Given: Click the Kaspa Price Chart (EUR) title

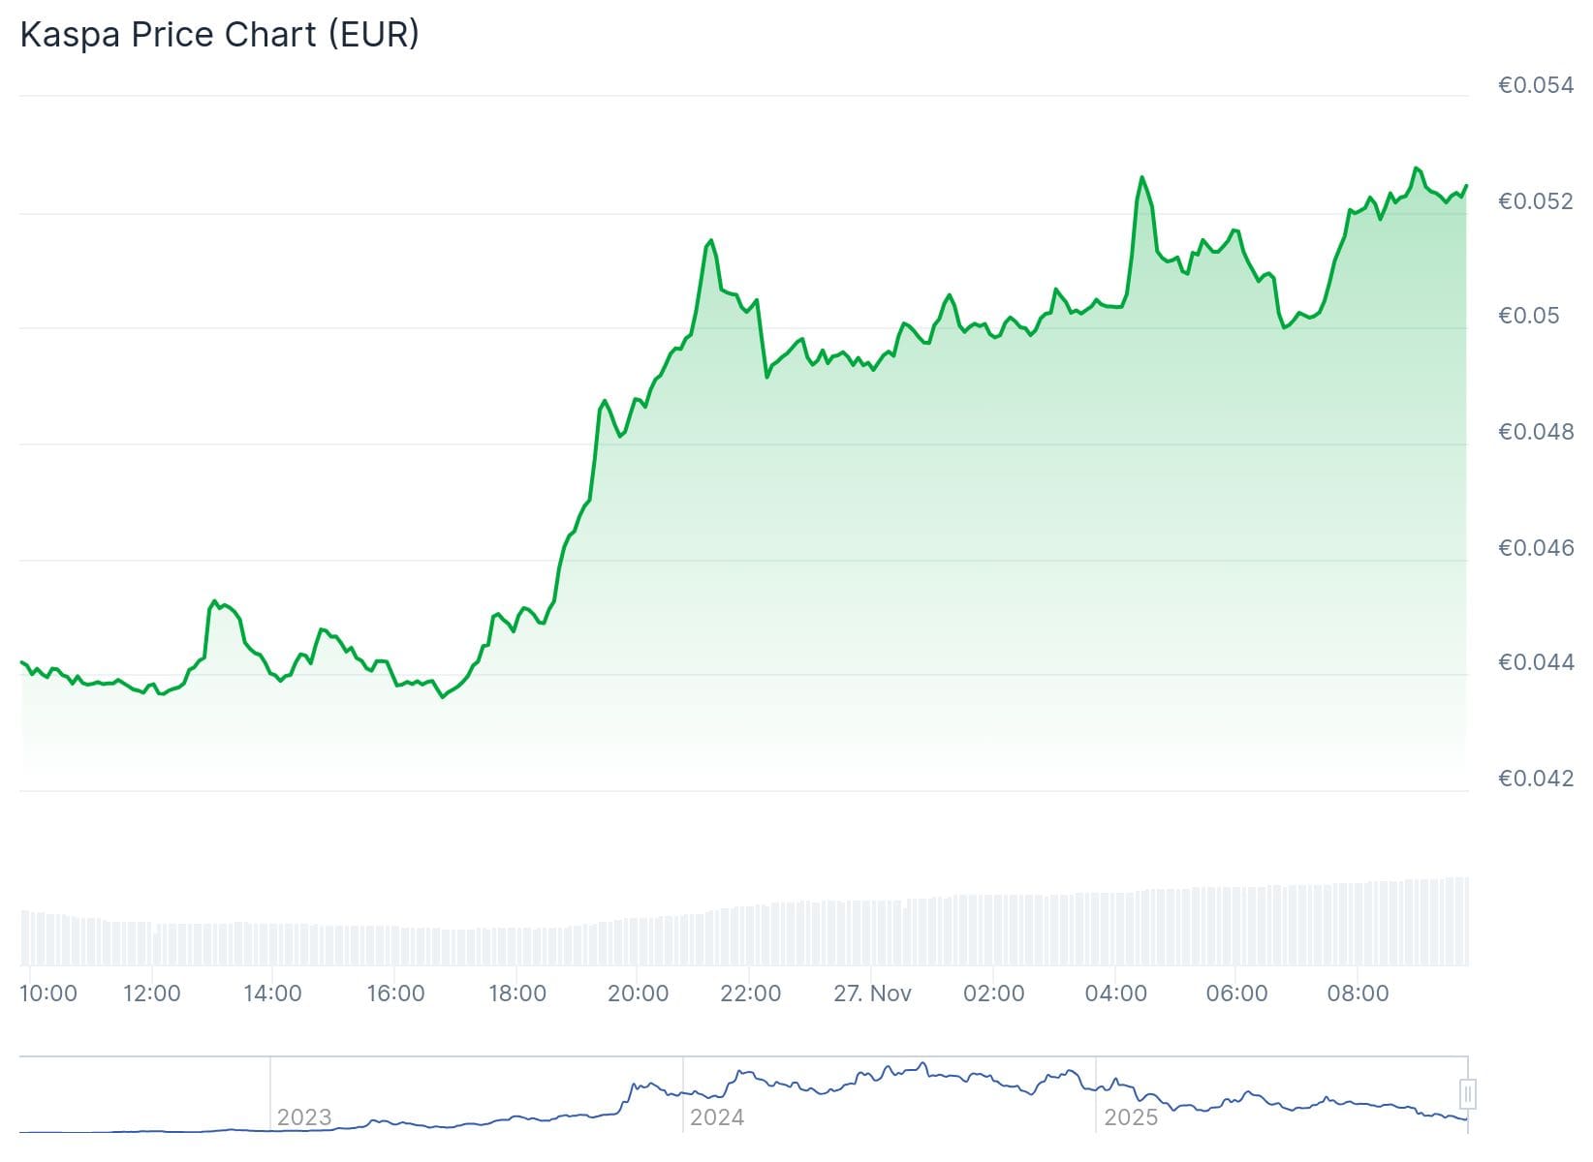Looking at the screenshot, I should (x=220, y=35).
